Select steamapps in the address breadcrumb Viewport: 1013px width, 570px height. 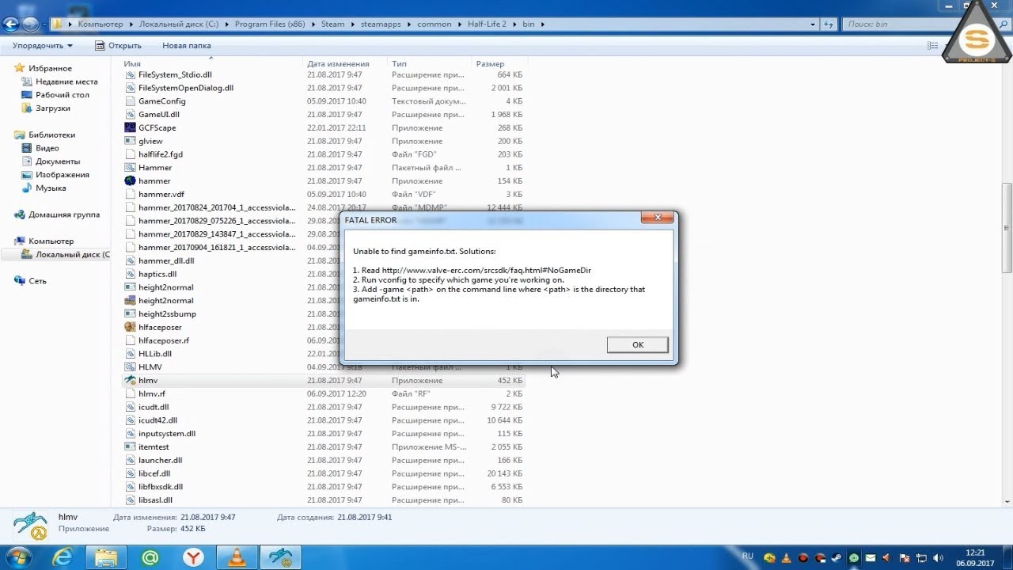(x=380, y=25)
